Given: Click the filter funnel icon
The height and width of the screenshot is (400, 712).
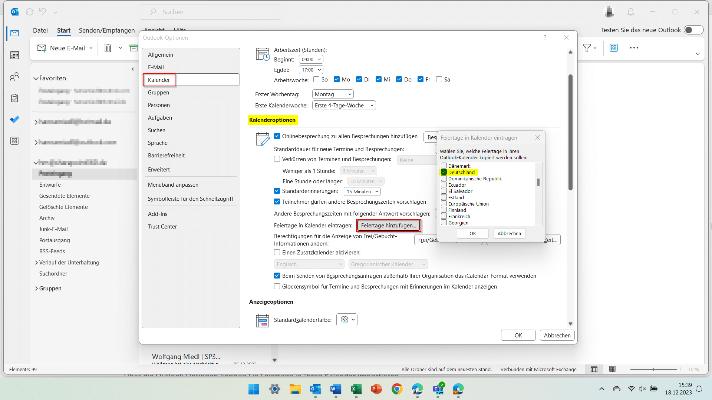Looking at the screenshot, I should click(x=587, y=48).
